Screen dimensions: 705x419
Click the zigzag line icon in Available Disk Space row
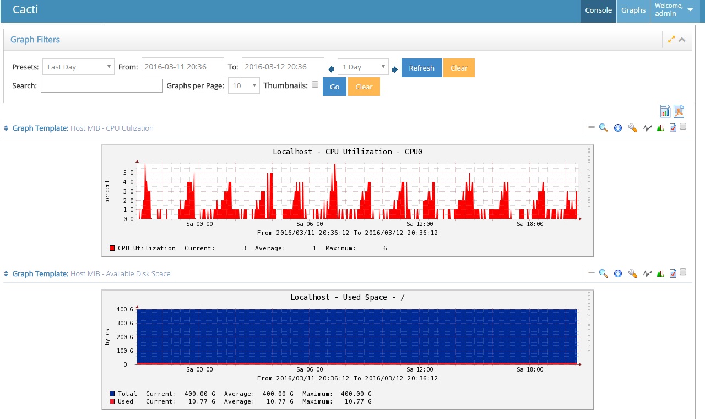648,273
